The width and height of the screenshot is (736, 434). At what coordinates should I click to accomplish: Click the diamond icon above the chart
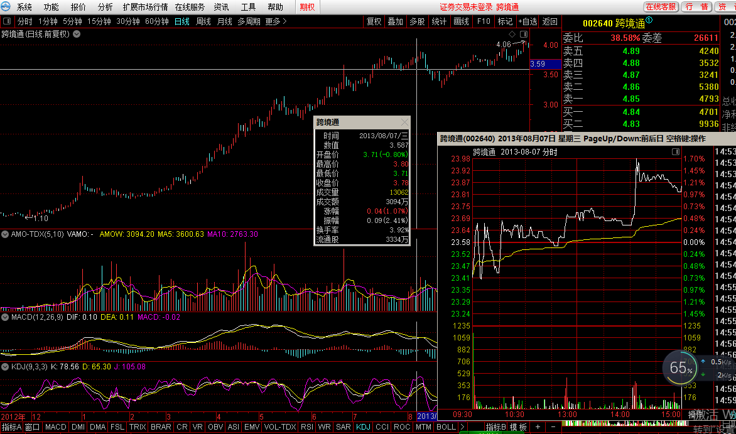click(x=512, y=34)
